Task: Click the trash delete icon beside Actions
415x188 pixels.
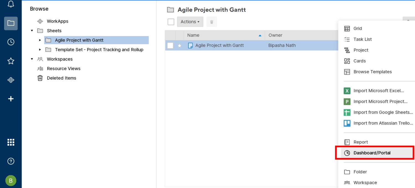Action: (x=212, y=22)
